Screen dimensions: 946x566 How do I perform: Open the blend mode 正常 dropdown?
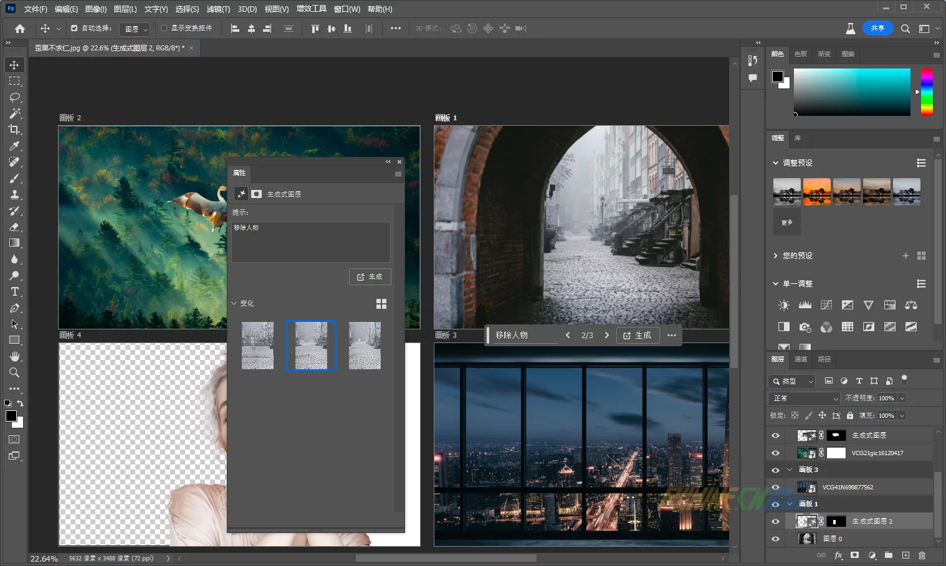(805, 399)
